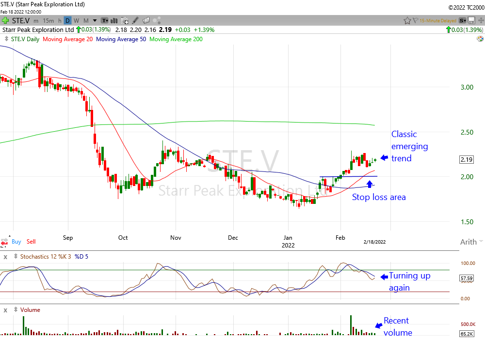Click the Stochastics 12 %K 3 label
Screen dimensions: 485x339
[46, 257]
